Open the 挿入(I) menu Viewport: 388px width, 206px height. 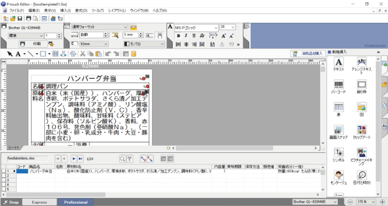click(65, 11)
